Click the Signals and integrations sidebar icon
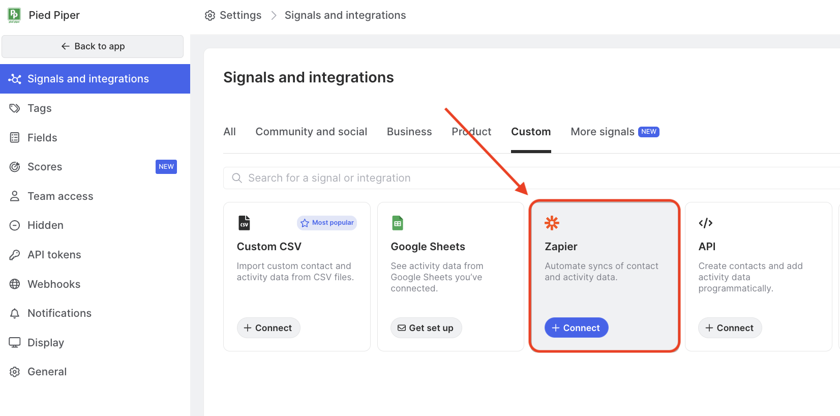Screen dimensions: 840x416 pyautogui.click(x=15, y=79)
